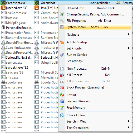This screenshot has height=133, width=133.
Task: Select the PresentationFont... process name
Action: pyautogui.click(x=19, y=33)
